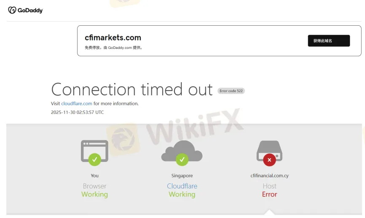Click the host server drive icon
Screen dimensions: 365x218
[269, 151]
